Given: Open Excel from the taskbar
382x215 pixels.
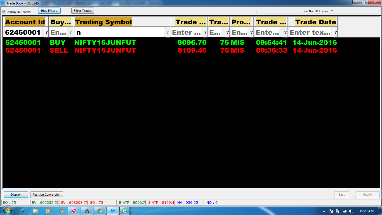Looking at the screenshot, I should point(124,211).
